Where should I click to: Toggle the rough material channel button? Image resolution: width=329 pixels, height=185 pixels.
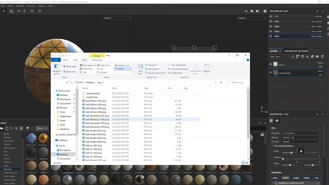(x=296, y=178)
